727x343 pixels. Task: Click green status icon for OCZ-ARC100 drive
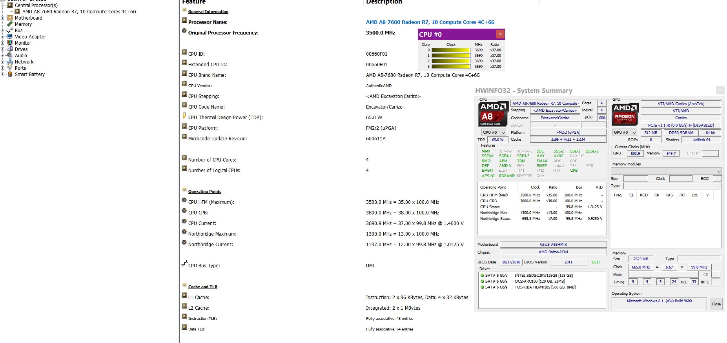(x=482, y=281)
